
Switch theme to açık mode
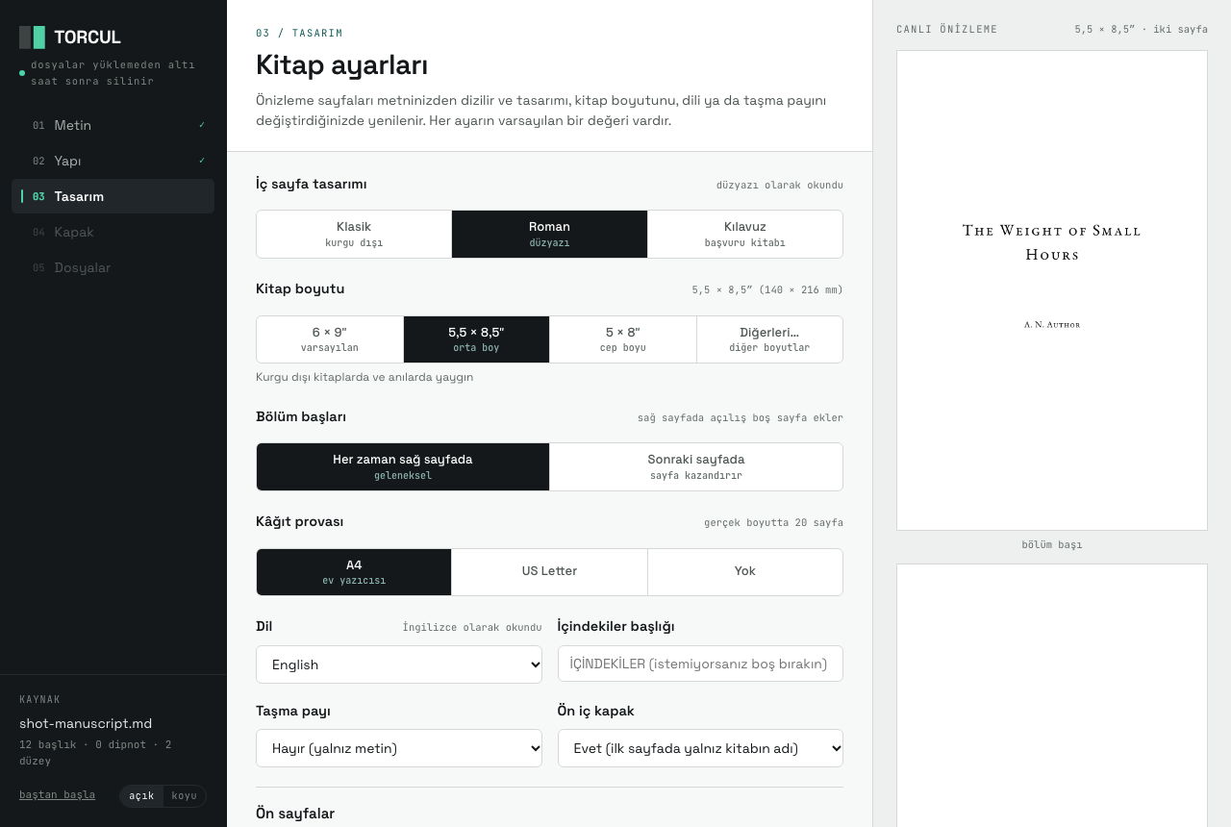coord(141,796)
